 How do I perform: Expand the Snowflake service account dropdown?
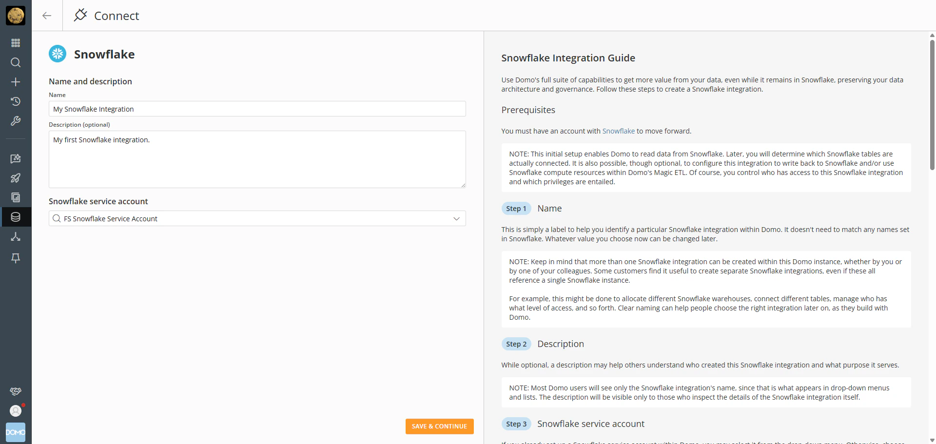456,219
